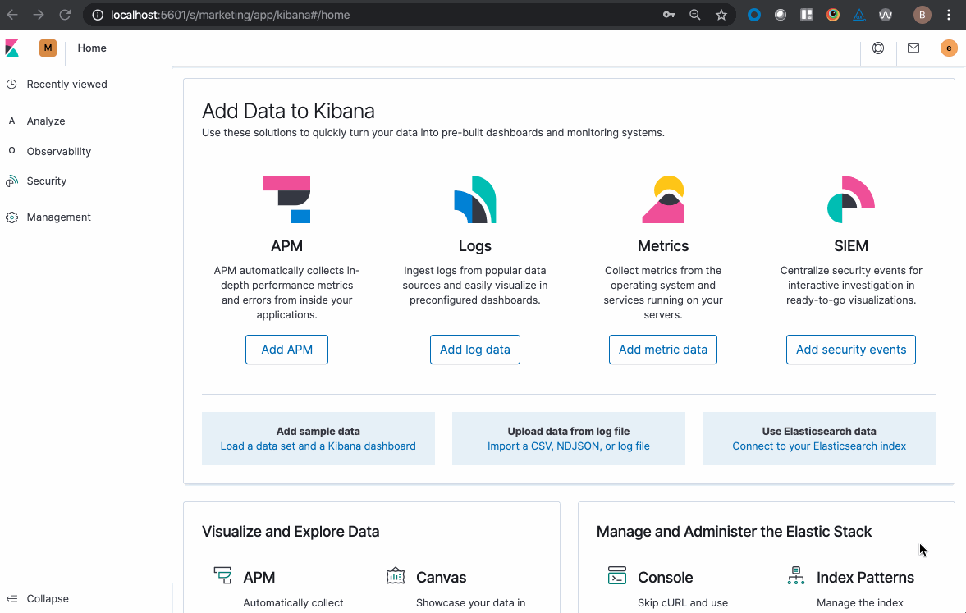966x613 pixels.
Task: Click the large SIEM logo
Action: point(851,199)
